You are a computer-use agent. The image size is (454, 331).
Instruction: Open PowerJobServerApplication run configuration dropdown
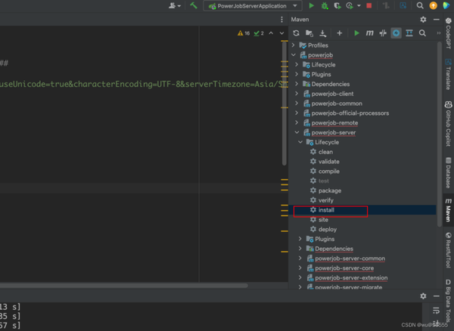coord(253,6)
